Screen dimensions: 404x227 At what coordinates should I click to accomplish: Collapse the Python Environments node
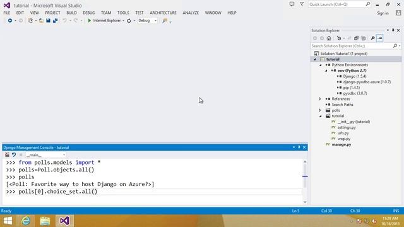pyautogui.click(x=321, y=65)
